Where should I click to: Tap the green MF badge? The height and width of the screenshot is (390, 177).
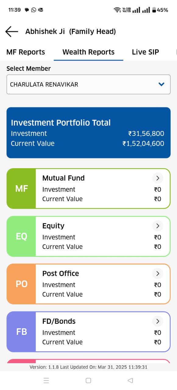point(21,189)
